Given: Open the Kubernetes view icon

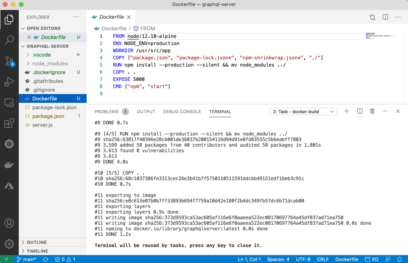Looking at the screenshot, I should [9, 144].
